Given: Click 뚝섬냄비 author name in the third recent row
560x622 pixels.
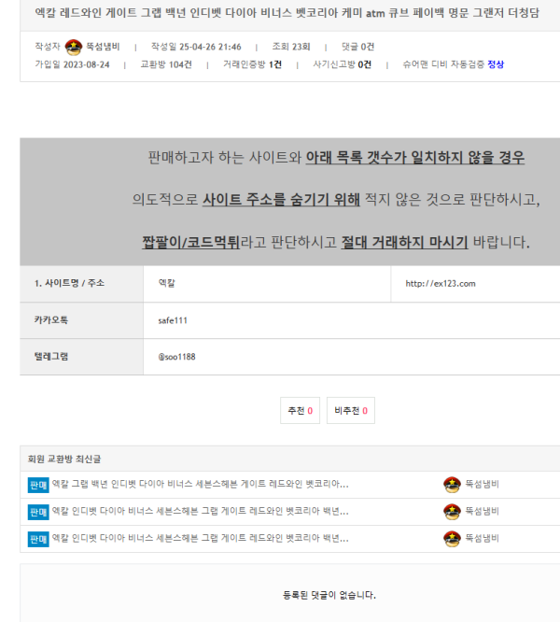Looking at the screenshot, I should point(483,539).
